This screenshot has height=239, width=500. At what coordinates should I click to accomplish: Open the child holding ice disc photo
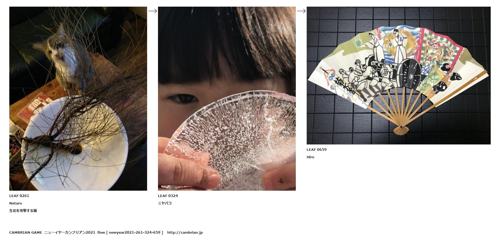(x=227, y=99)
